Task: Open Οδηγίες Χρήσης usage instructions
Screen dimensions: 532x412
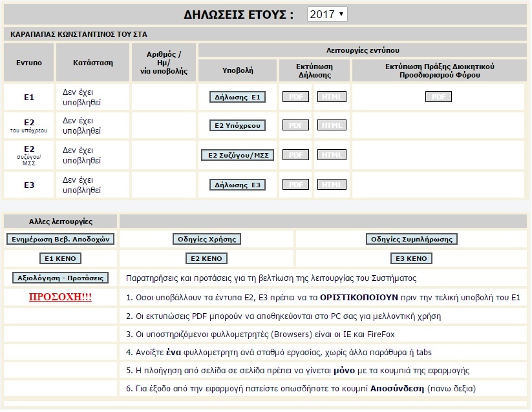Action: pos(206,239)
